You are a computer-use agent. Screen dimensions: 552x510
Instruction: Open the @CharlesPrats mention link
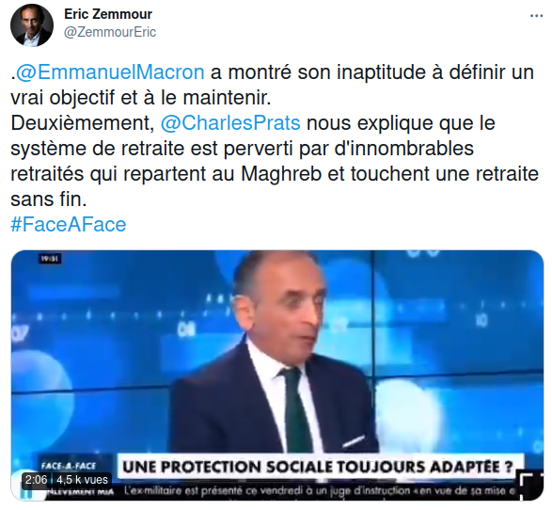[x=230, y=123]
